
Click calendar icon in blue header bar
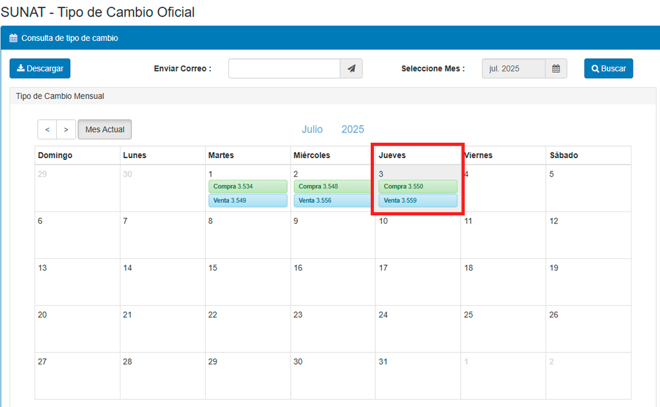click(x=13, y=38)
